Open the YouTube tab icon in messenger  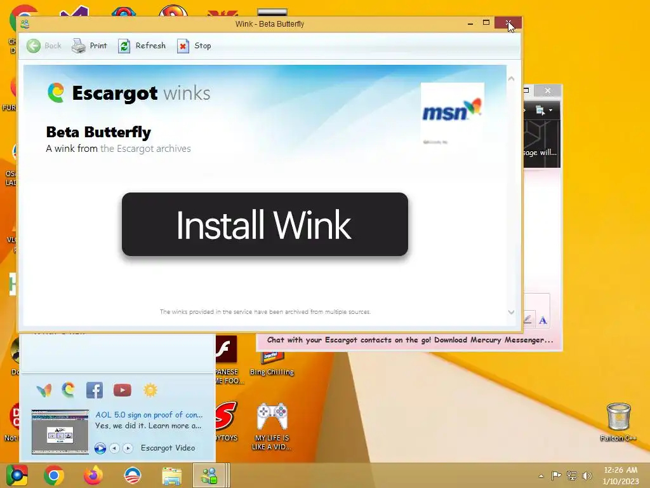point(123,390)
